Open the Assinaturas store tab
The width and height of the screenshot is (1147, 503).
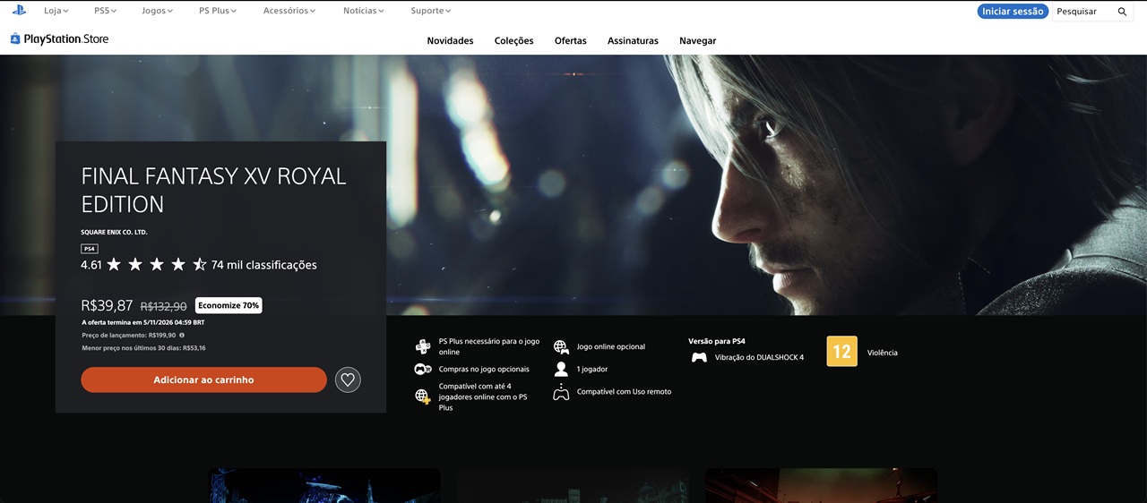coord(633,40)
